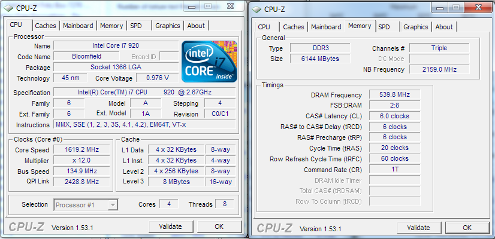
Task: Click the Cycle Time tRAS value 20 clocks
Action: (x=394, y=148)
